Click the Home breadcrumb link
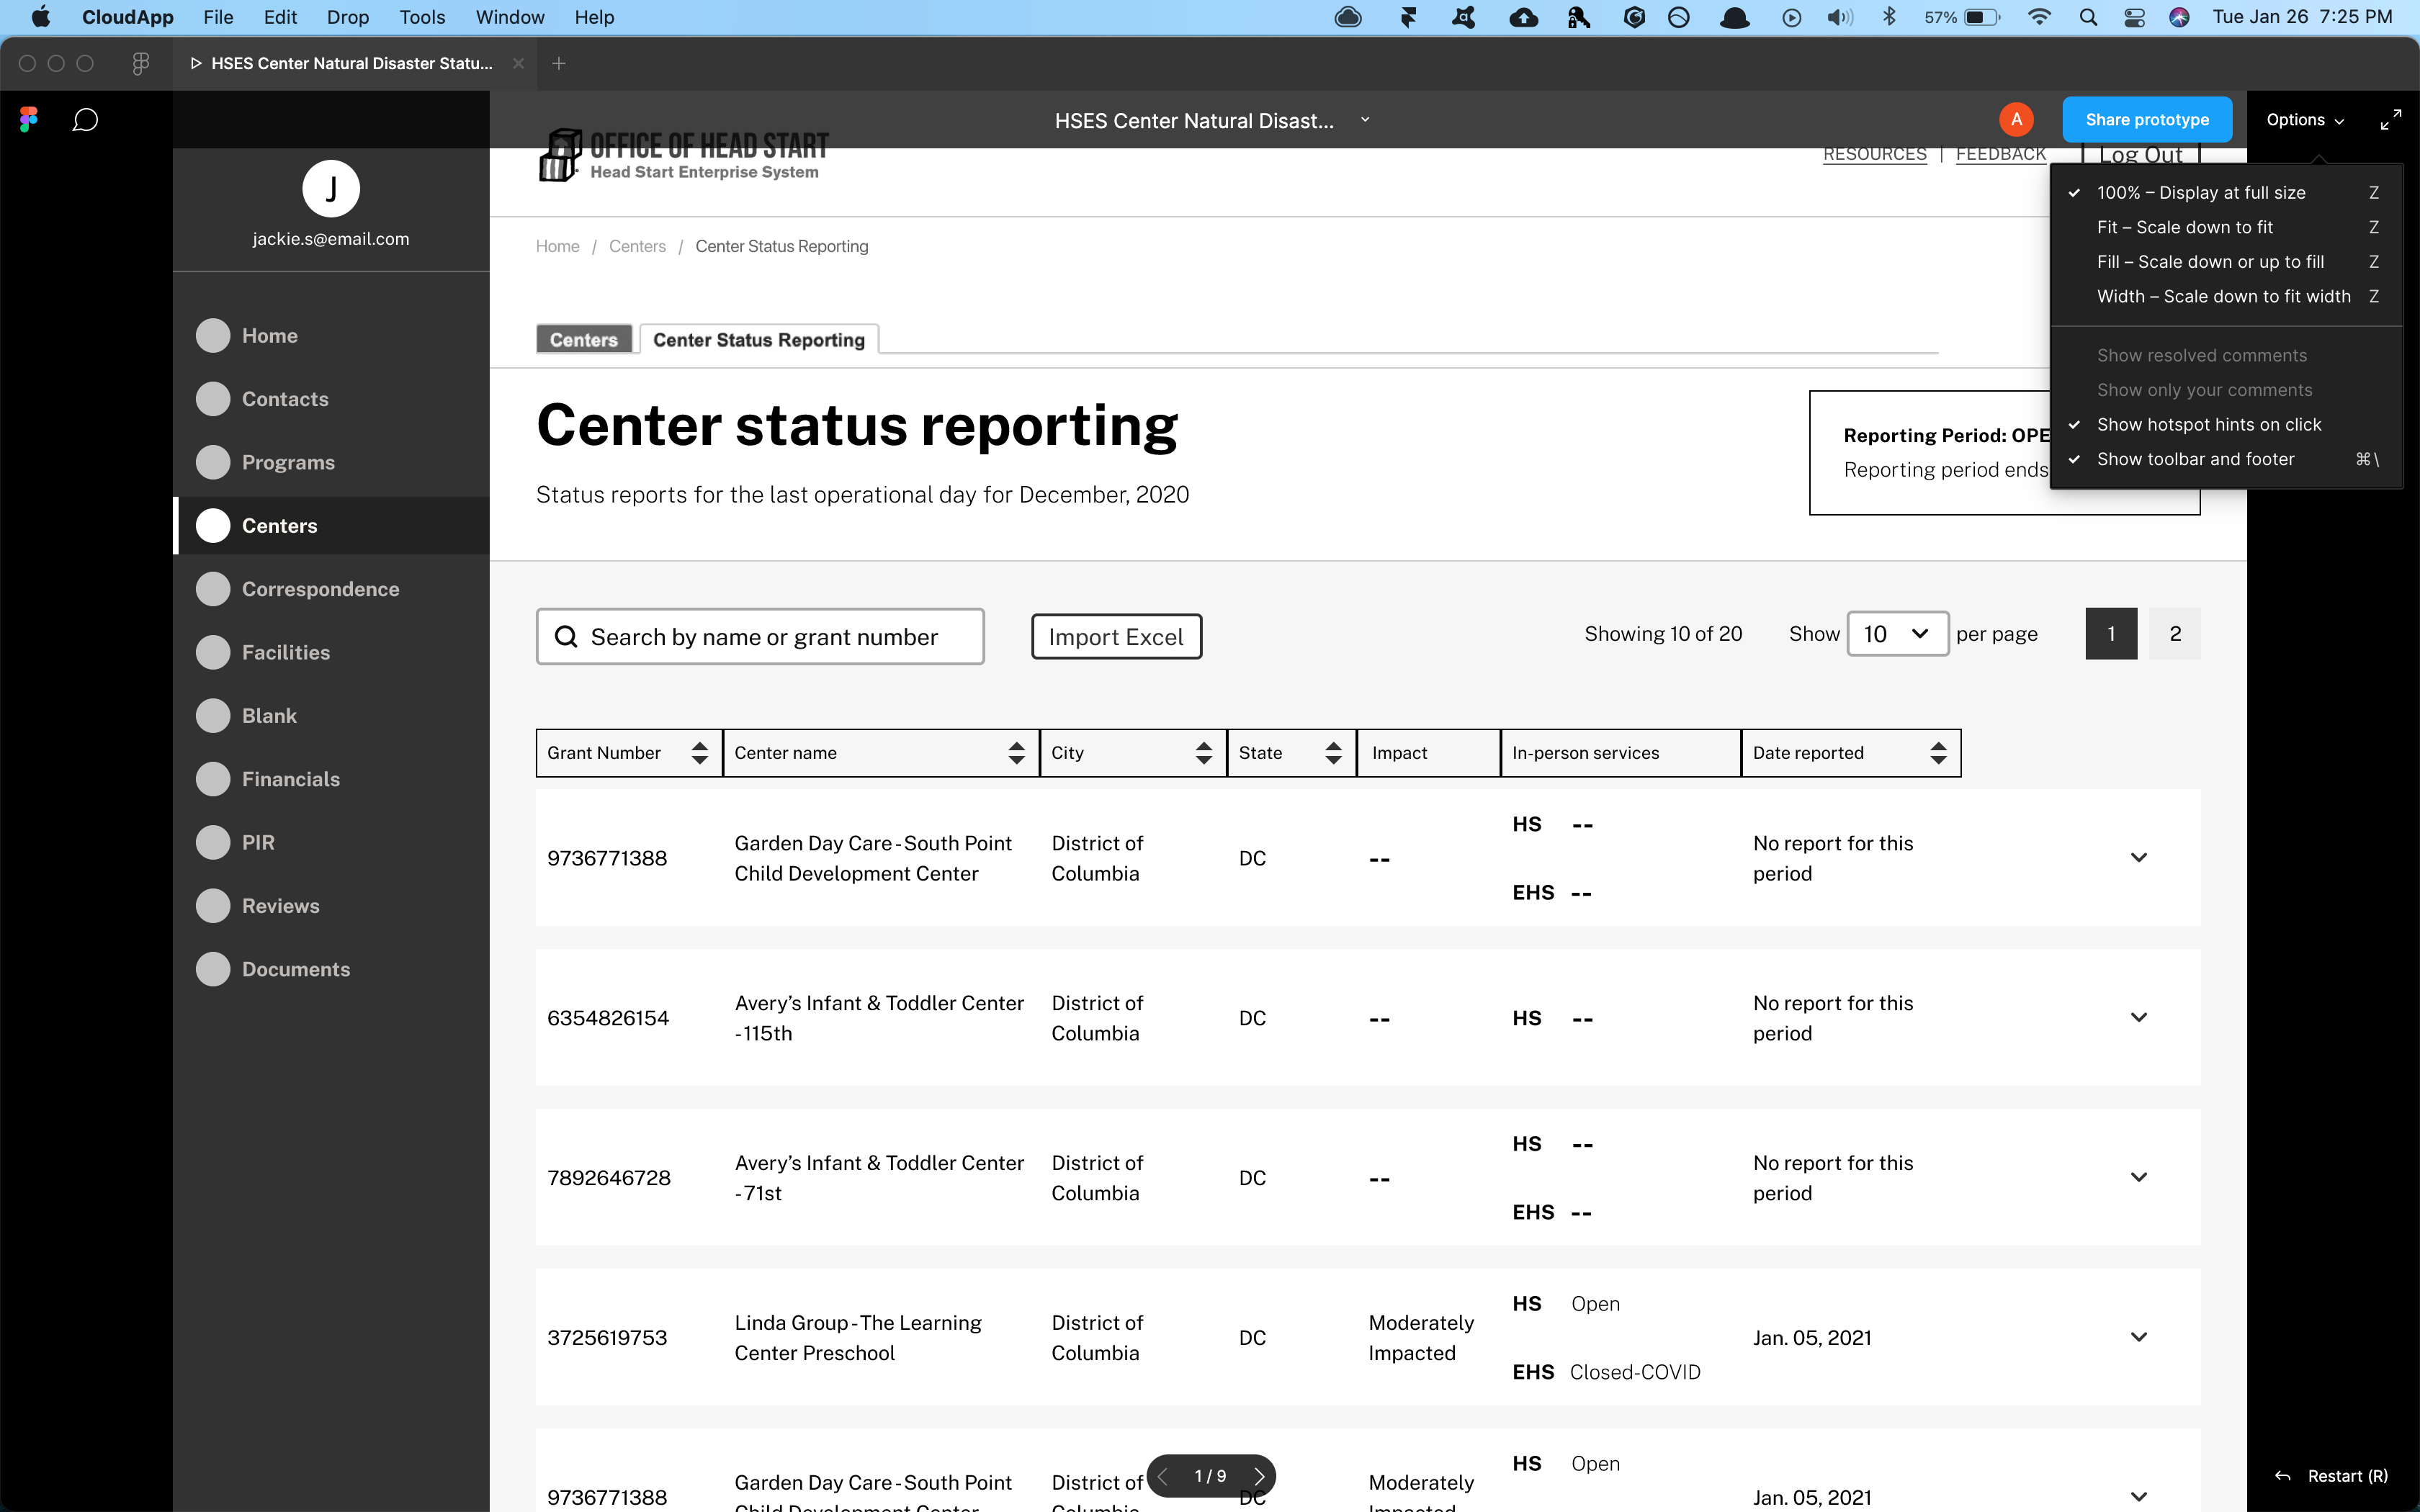 pos(557,246)
